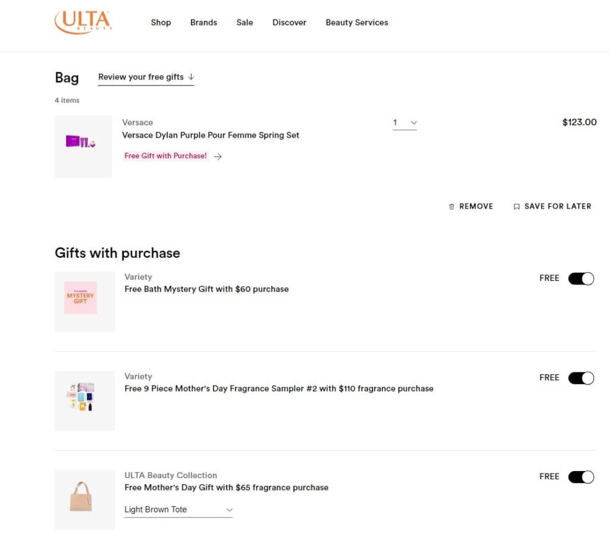
Task: Click the arrow beside Free Gift with Purchase
Action: click(218, 157)
